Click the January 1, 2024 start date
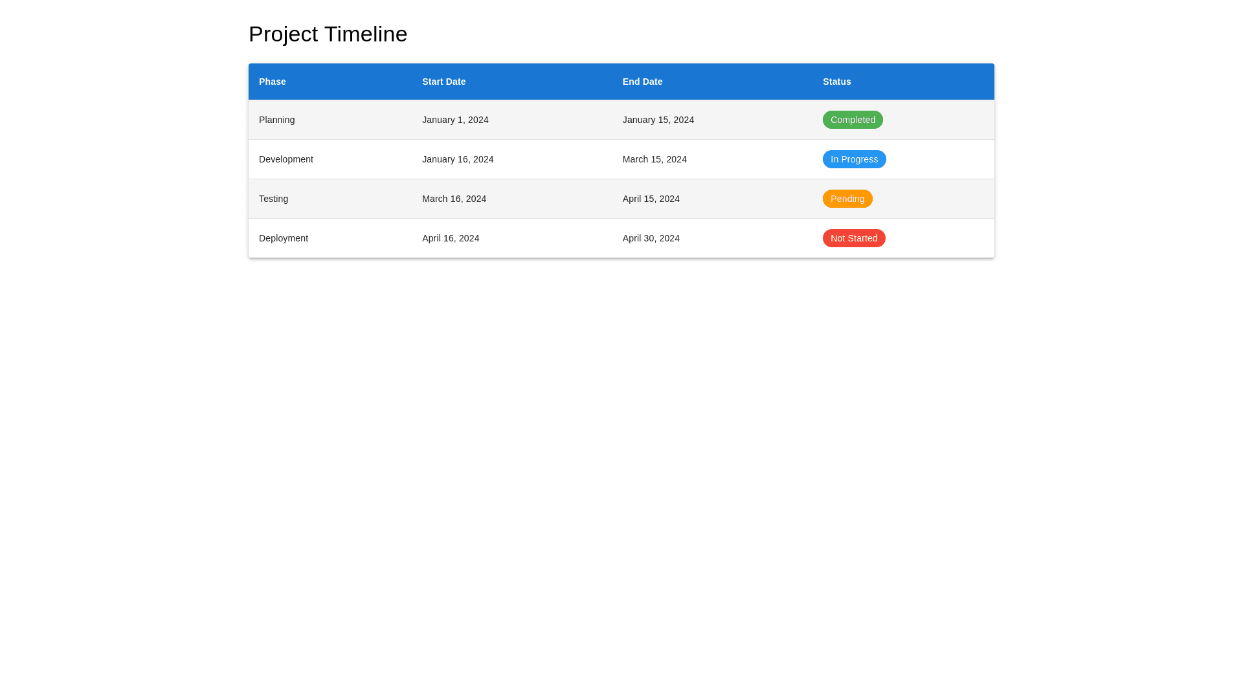Image resolution: width=1243 pixels, height=699 pixels. pos(455,120)
